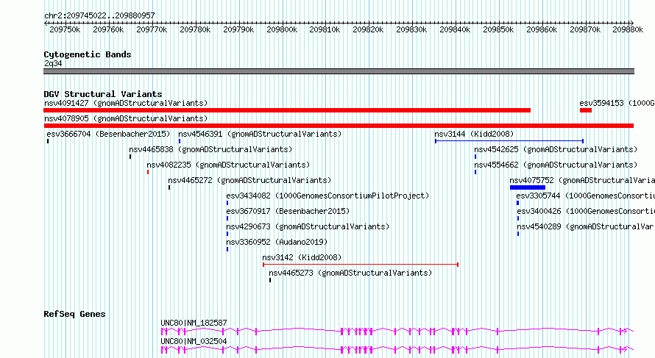655x358 pixels.
Task: Click the UNC80 NM_182587 gene model track
Action: click(x=397, y=332)
